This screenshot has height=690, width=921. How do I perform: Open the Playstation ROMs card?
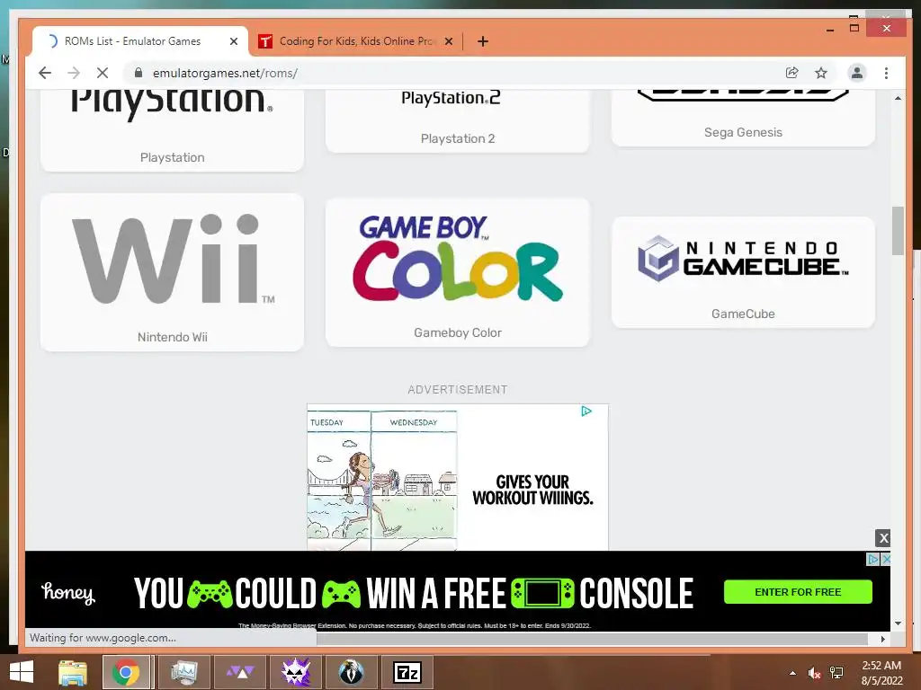(x=172, y=130)
